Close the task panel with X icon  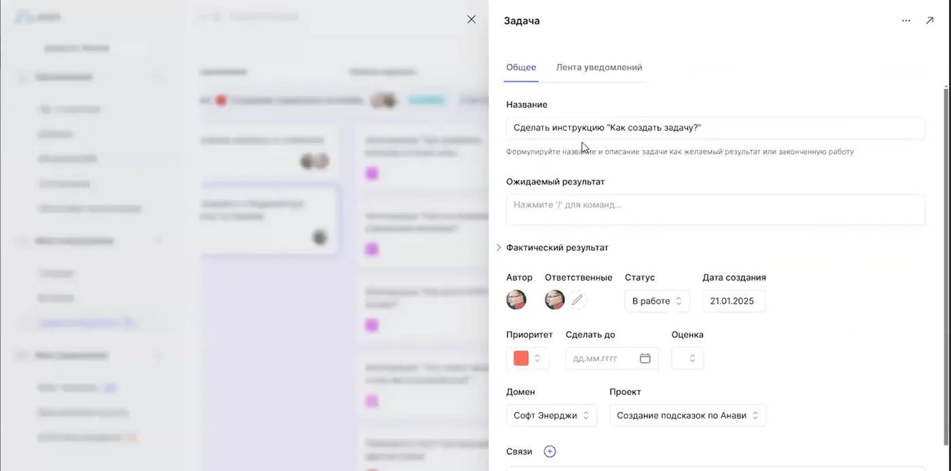coord(471,20)
